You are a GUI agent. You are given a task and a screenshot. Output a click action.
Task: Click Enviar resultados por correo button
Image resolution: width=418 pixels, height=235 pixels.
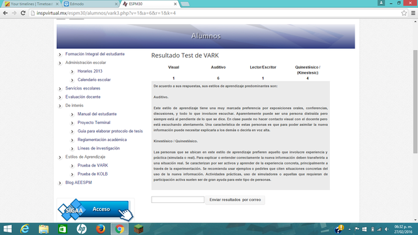click(x=235, y=200)
